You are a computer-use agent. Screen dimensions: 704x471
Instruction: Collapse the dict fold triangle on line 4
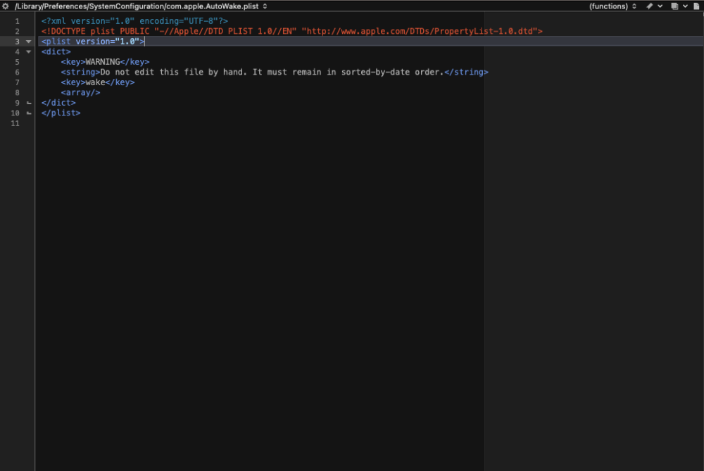pos(29,51)
